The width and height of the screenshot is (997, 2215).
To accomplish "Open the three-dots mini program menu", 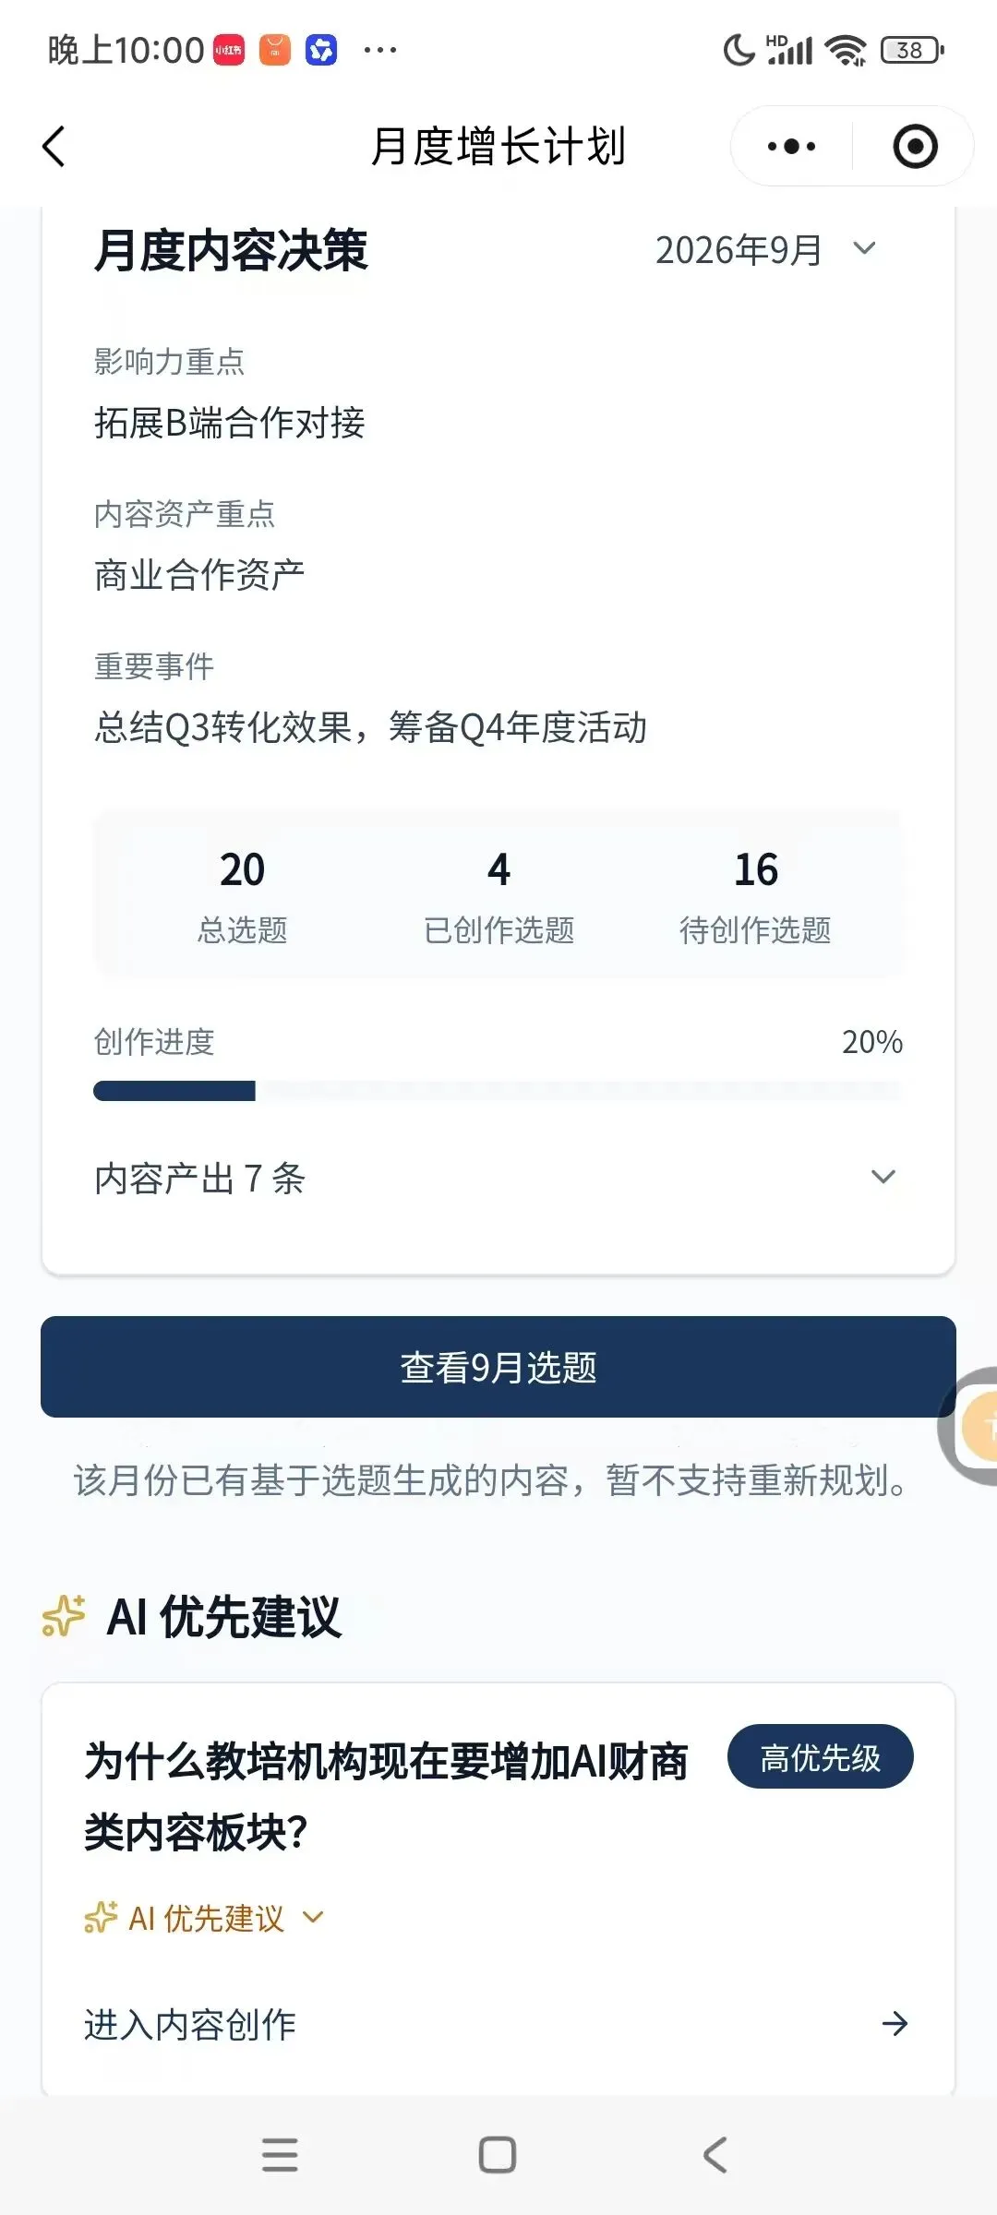I will click(x=791, y=146).
